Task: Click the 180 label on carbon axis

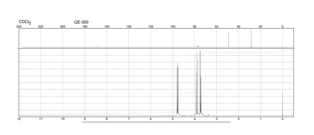Action: pos(85,27)
